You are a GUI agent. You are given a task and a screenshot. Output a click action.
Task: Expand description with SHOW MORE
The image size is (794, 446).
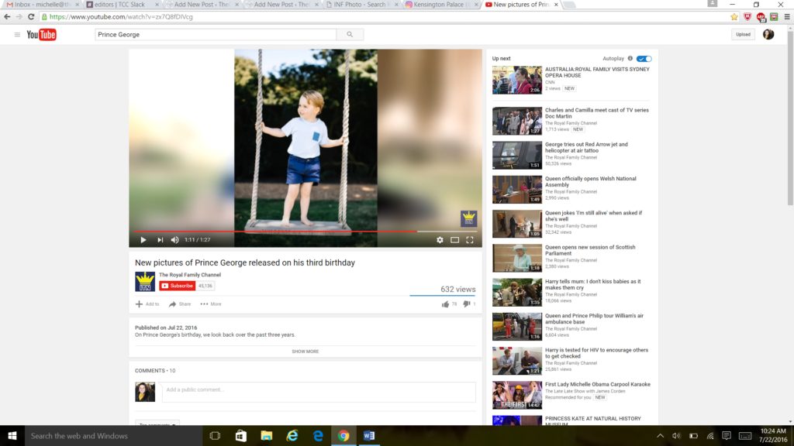pos(305,352)
